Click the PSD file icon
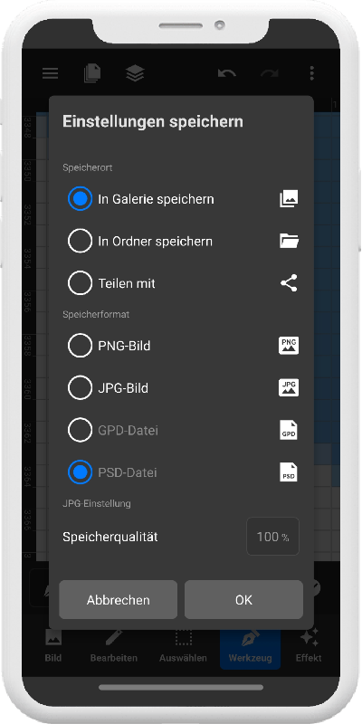Viewport: 362px width, 724px height. 289,472
